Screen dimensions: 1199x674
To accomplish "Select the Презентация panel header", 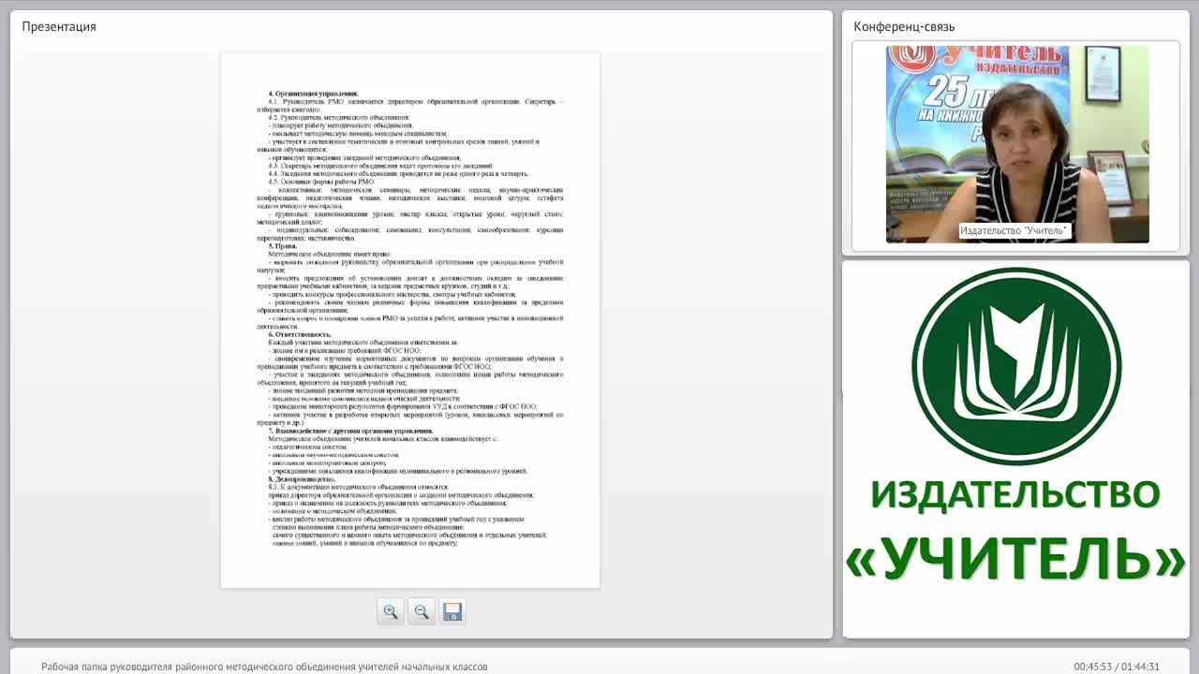I will 59,26.
